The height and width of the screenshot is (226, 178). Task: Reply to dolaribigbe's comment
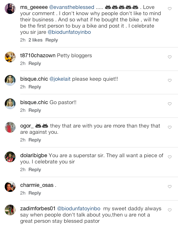click(35, 170)
